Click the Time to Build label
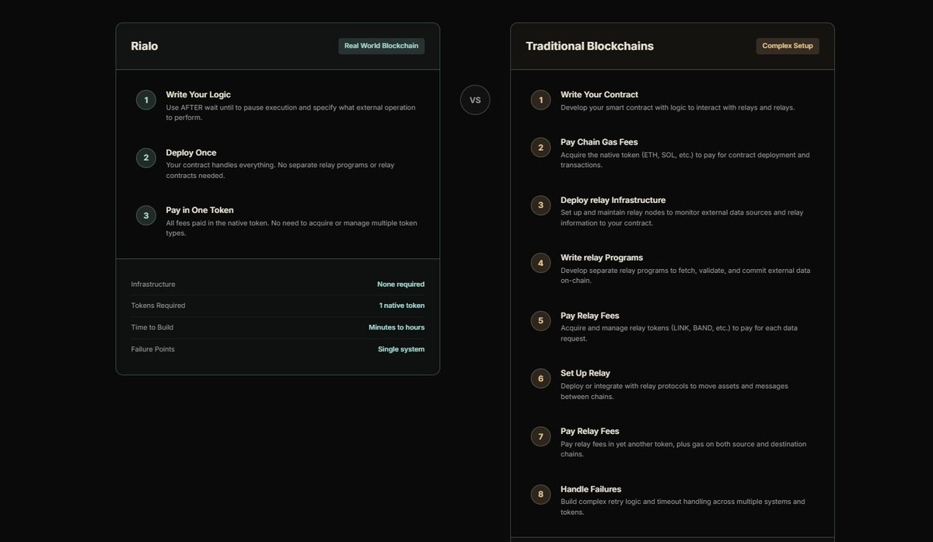The image size is (933, 542). click(153, 327)
